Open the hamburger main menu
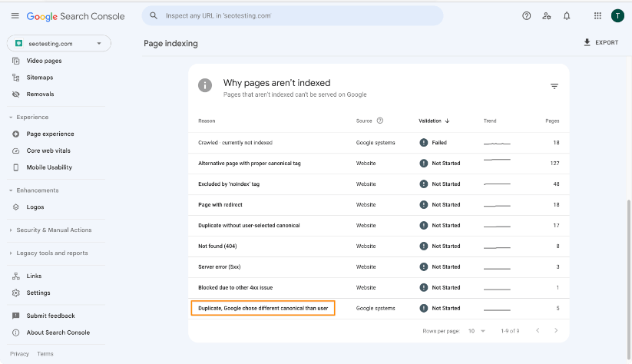Screen dimensions: 632x364 tap(15, 15)
